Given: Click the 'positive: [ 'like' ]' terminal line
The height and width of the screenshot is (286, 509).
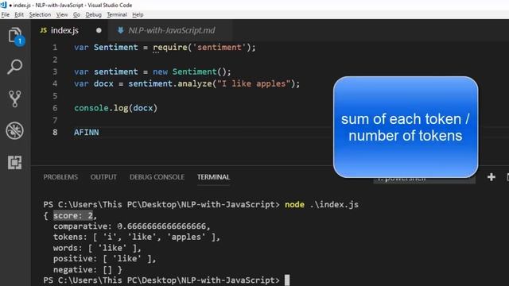Looking at the screenshot, I should (104, 259).
